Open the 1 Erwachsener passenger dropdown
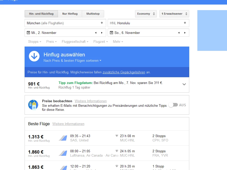227x170 pixels. (174, 14)
